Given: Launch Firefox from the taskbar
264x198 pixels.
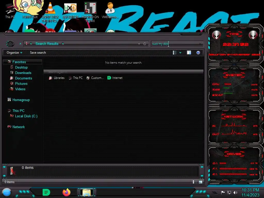Looking at the screenshot, I should (x=67, y=192).
